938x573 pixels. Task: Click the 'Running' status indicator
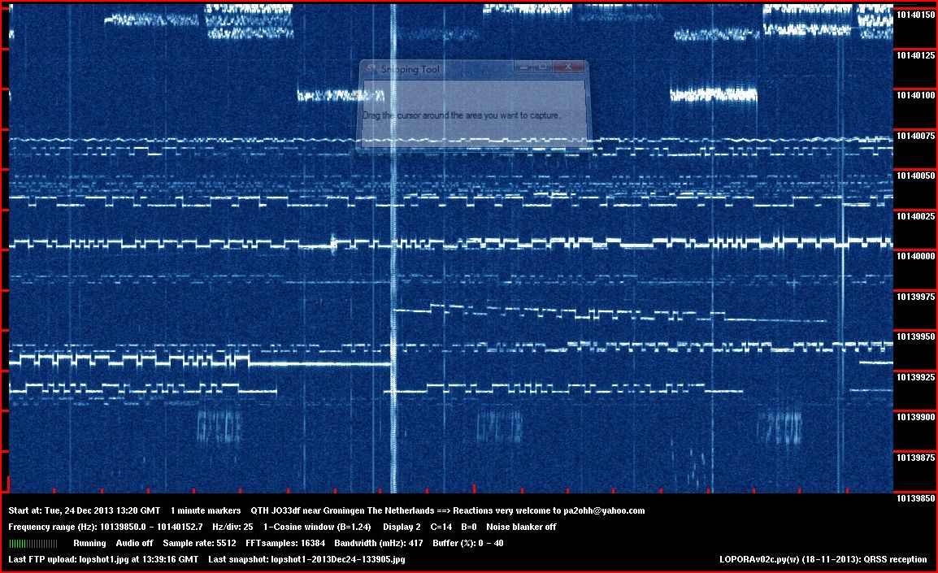89,543
